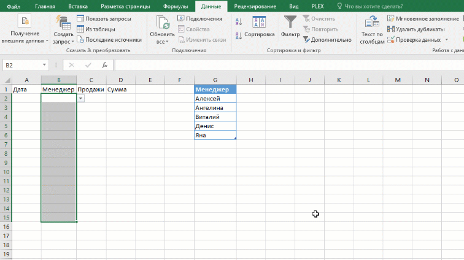464x260 pixels.
Task: Select column D header
Action: [x=121, y=80]
